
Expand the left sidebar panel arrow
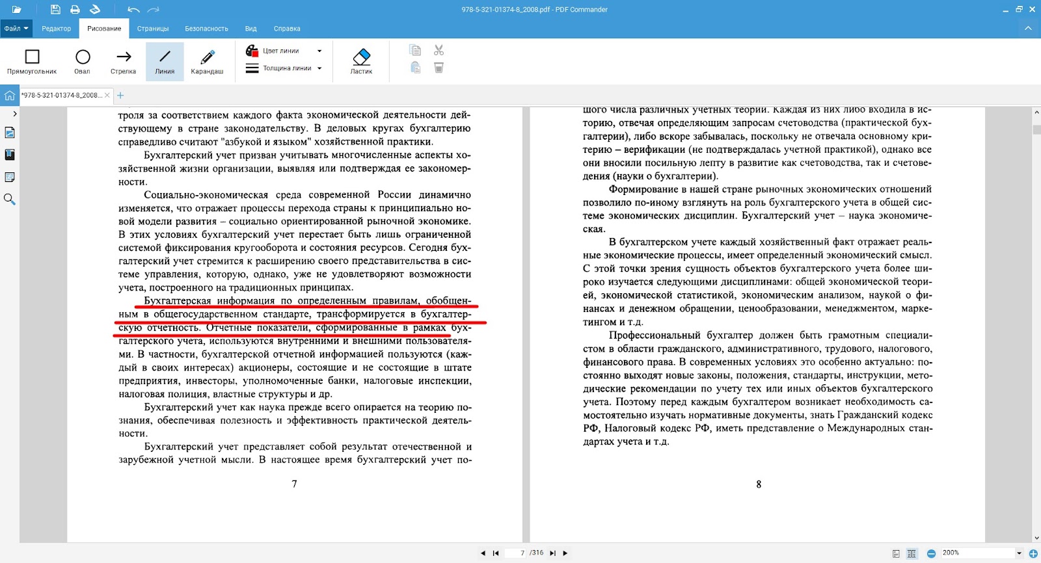pos(15,114)
